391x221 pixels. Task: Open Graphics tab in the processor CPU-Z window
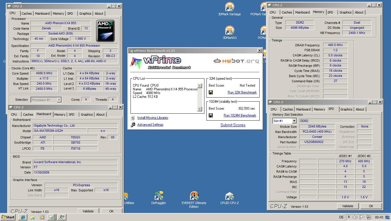[85, 14]
